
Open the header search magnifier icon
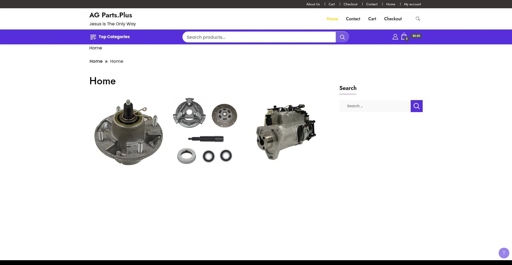pyautogui.click(x=418, y=19)
